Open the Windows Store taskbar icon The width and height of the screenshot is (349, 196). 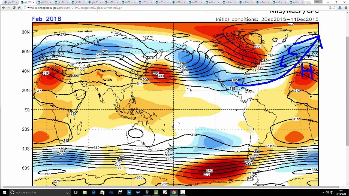pos(102,192)
